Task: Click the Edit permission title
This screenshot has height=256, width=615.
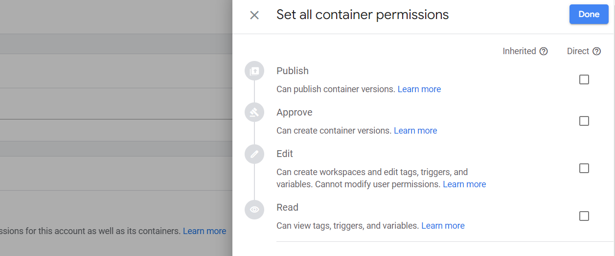Action: (x=285, y=154)
